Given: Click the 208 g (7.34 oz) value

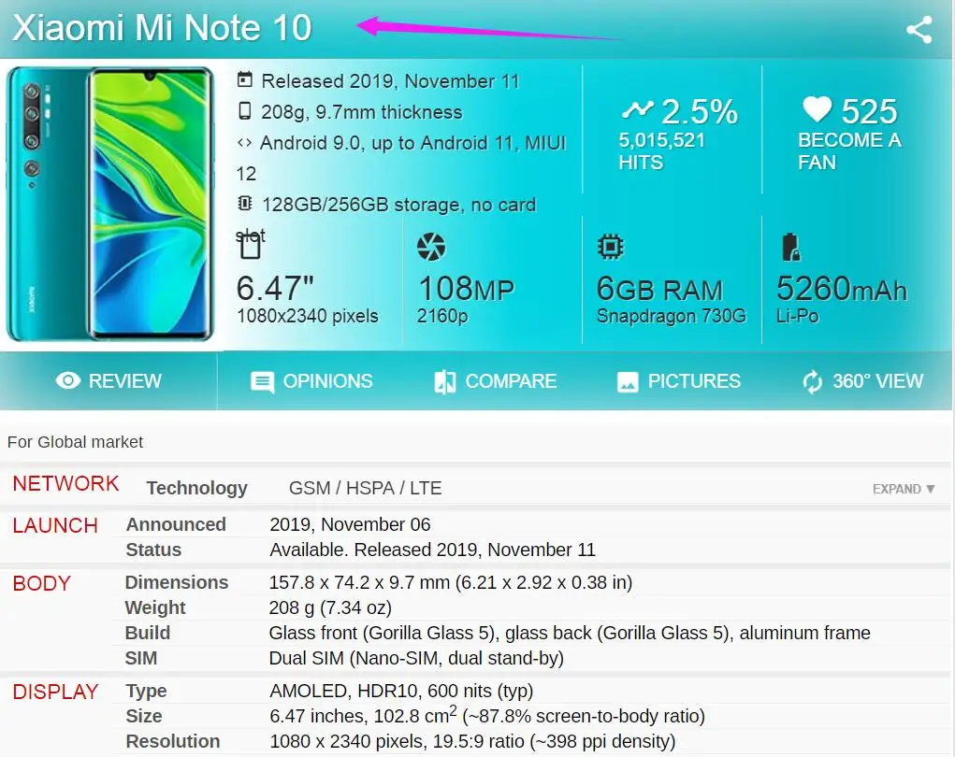Looking at the screenshot, I should [x=330, y=607].
